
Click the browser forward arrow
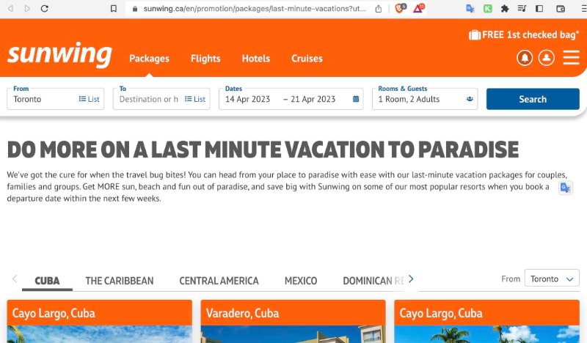point(27,8)
